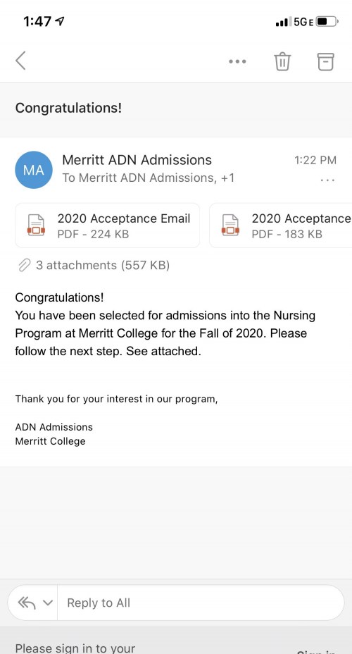
Task: Tap the back arrow to return to inbox
Action: (x=21, y=61)
